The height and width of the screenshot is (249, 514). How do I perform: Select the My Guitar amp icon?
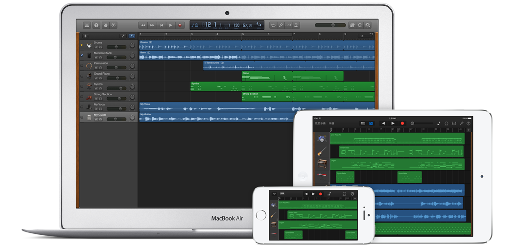coord(89,117)
